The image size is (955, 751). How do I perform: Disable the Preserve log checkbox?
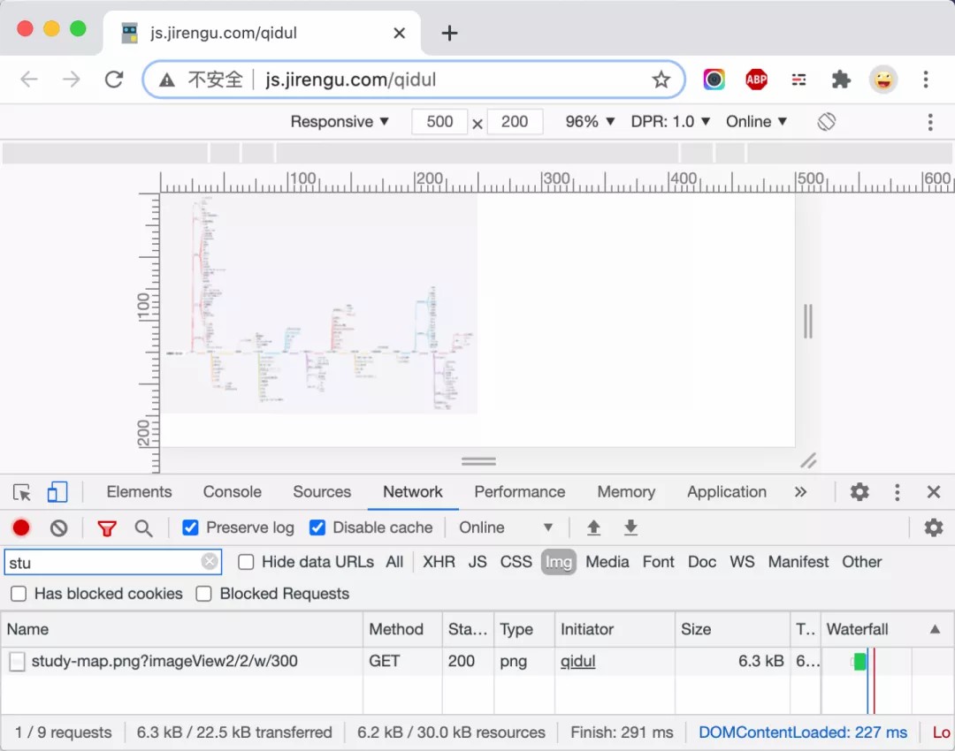pos(190,527)
